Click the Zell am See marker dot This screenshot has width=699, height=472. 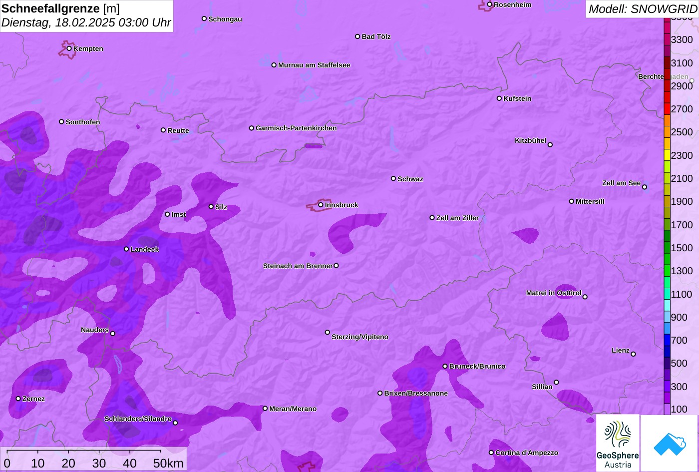[x=645, y=187]
